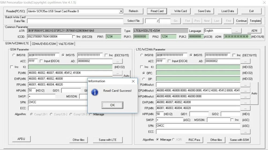Click the Read Card button
Viewport: 268px width, 150px height.
(x=157, y=11)
